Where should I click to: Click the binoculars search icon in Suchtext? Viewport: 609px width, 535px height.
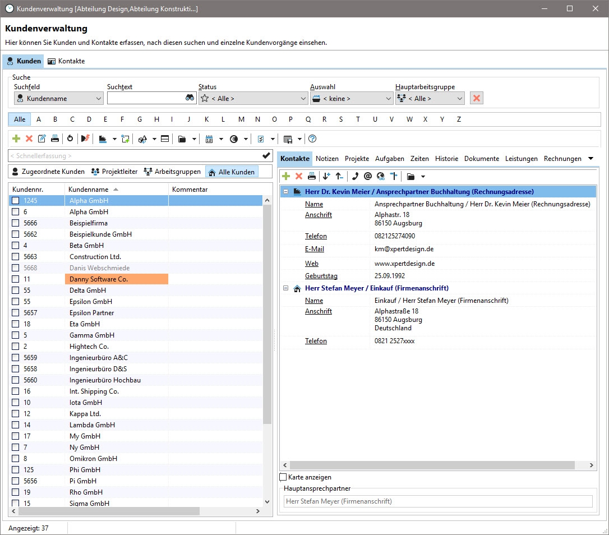(190, 98)
